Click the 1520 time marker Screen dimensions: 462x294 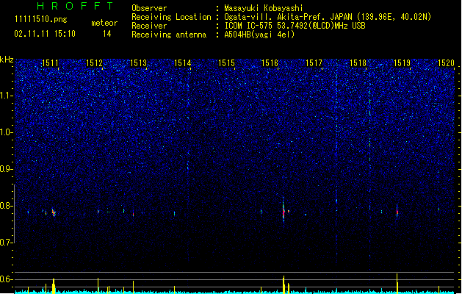(446, 63)
